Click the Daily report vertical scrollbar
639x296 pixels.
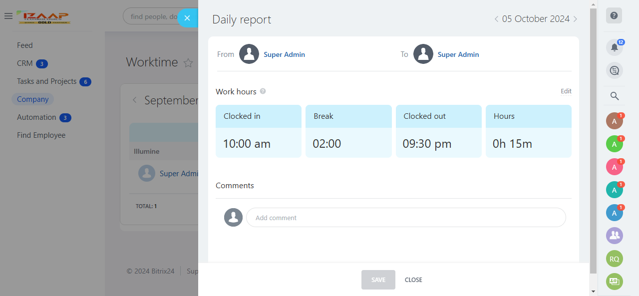[x=593, y=140]
